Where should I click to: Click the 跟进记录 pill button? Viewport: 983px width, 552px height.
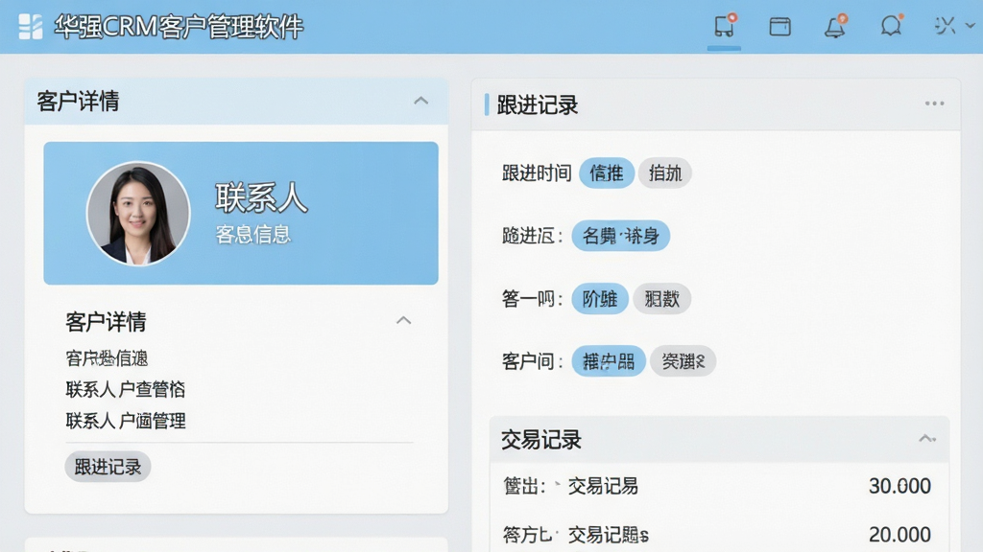tap(108, 467)
